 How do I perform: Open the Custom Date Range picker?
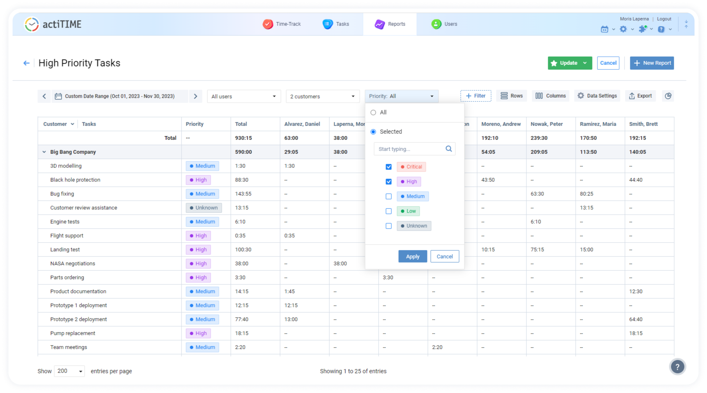119,96
